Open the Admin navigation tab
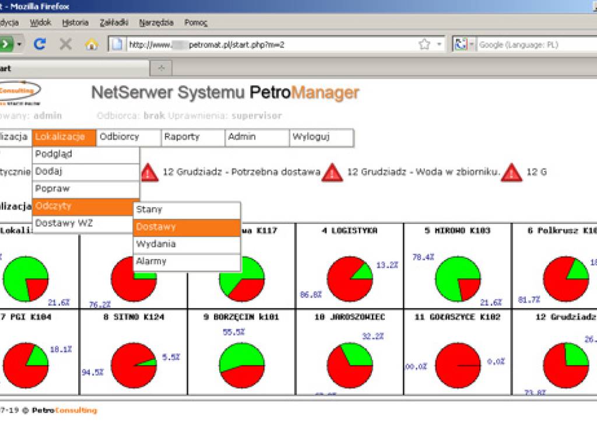The width and height of the screenshot is (597, 448). point(257,137)
